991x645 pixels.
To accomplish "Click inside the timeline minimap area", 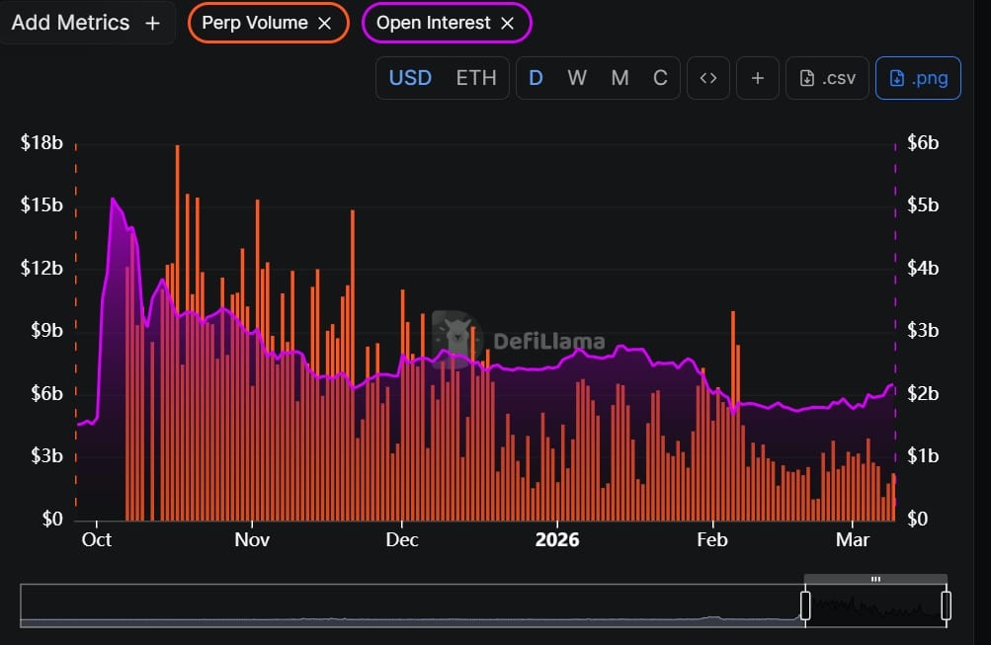I will click(x=395, y=603).
